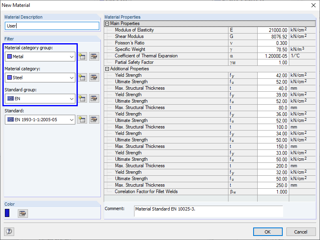Viewport: 320px width, 240px height.
Task: Click the Poisson's Ratio row label
Action: [x=130, y=43]
